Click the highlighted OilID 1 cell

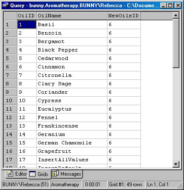click(x=27, y=24)
